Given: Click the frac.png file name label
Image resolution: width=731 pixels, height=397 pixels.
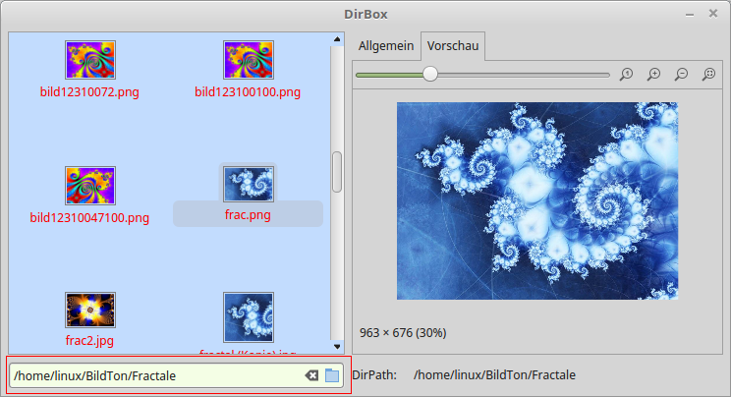Looking at the screenshot, I should [248, 213].
